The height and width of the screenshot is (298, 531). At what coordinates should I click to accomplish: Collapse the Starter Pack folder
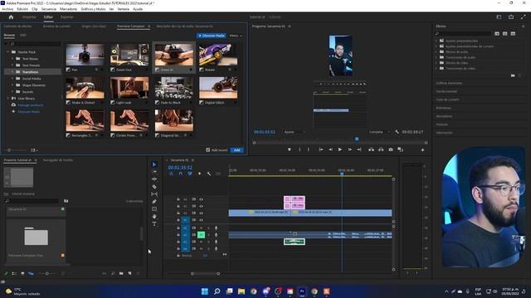pos(8,52)
